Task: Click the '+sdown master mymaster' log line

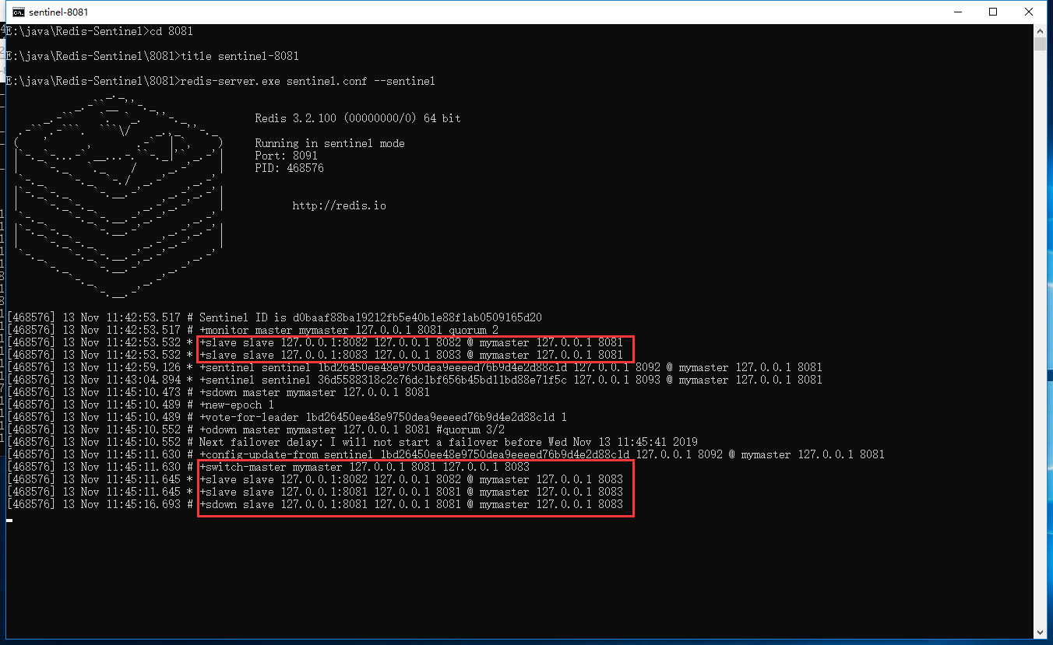Action: click(x=218, y=392)
